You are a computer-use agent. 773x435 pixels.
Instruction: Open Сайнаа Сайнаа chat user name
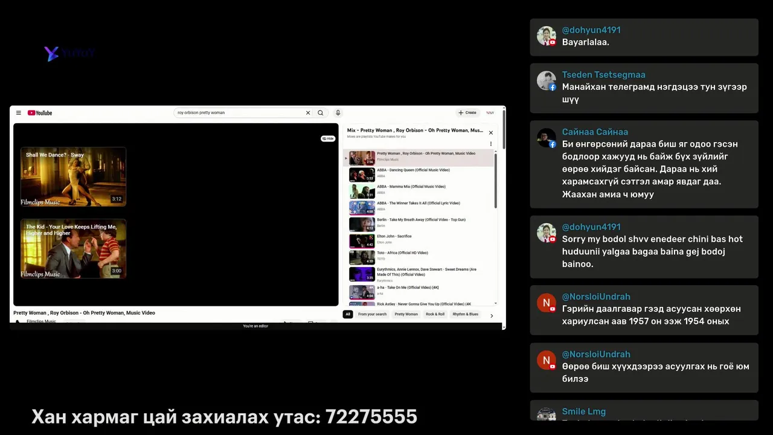point(595,132)
